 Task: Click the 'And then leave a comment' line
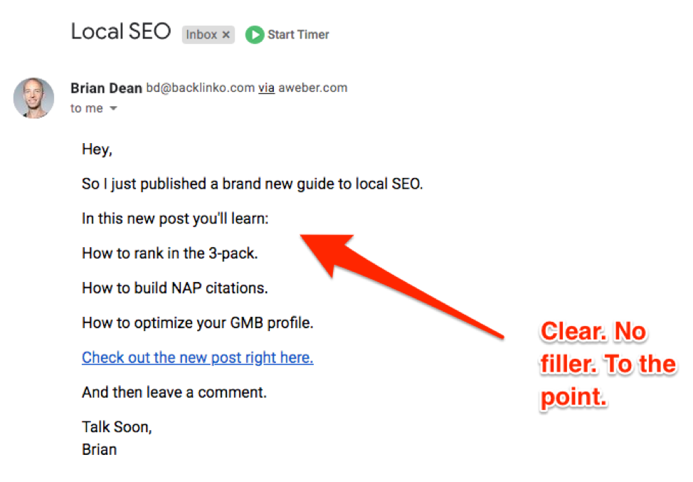pyautogui.click(x=174, y=392)
